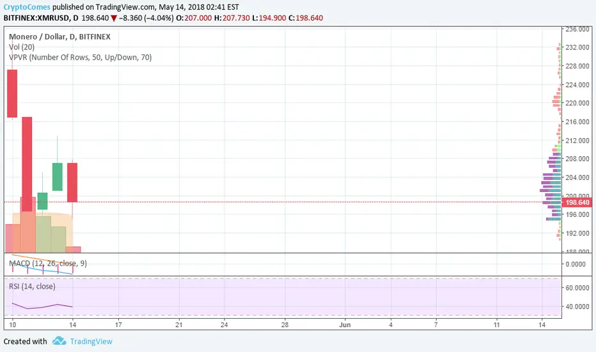Click the 0.0000 MACD axis value
The height and width of the screenshot is (352, 596).
click(576, 264)
